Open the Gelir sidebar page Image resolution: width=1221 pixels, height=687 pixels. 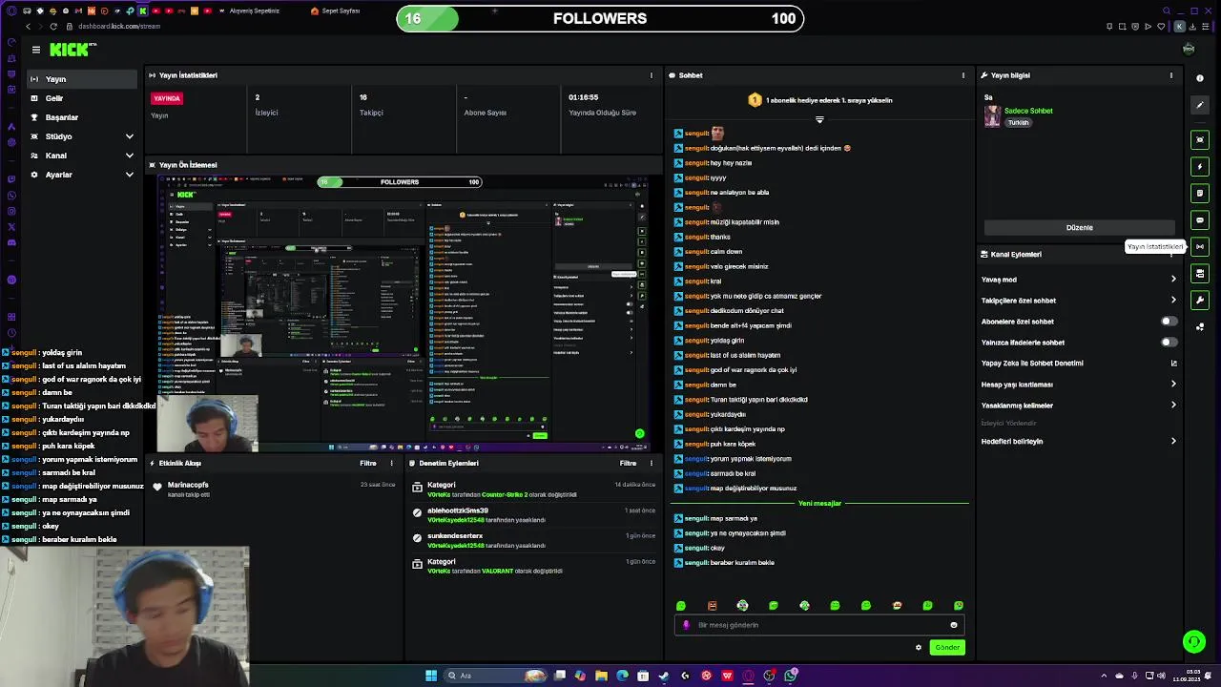(83, 98)
